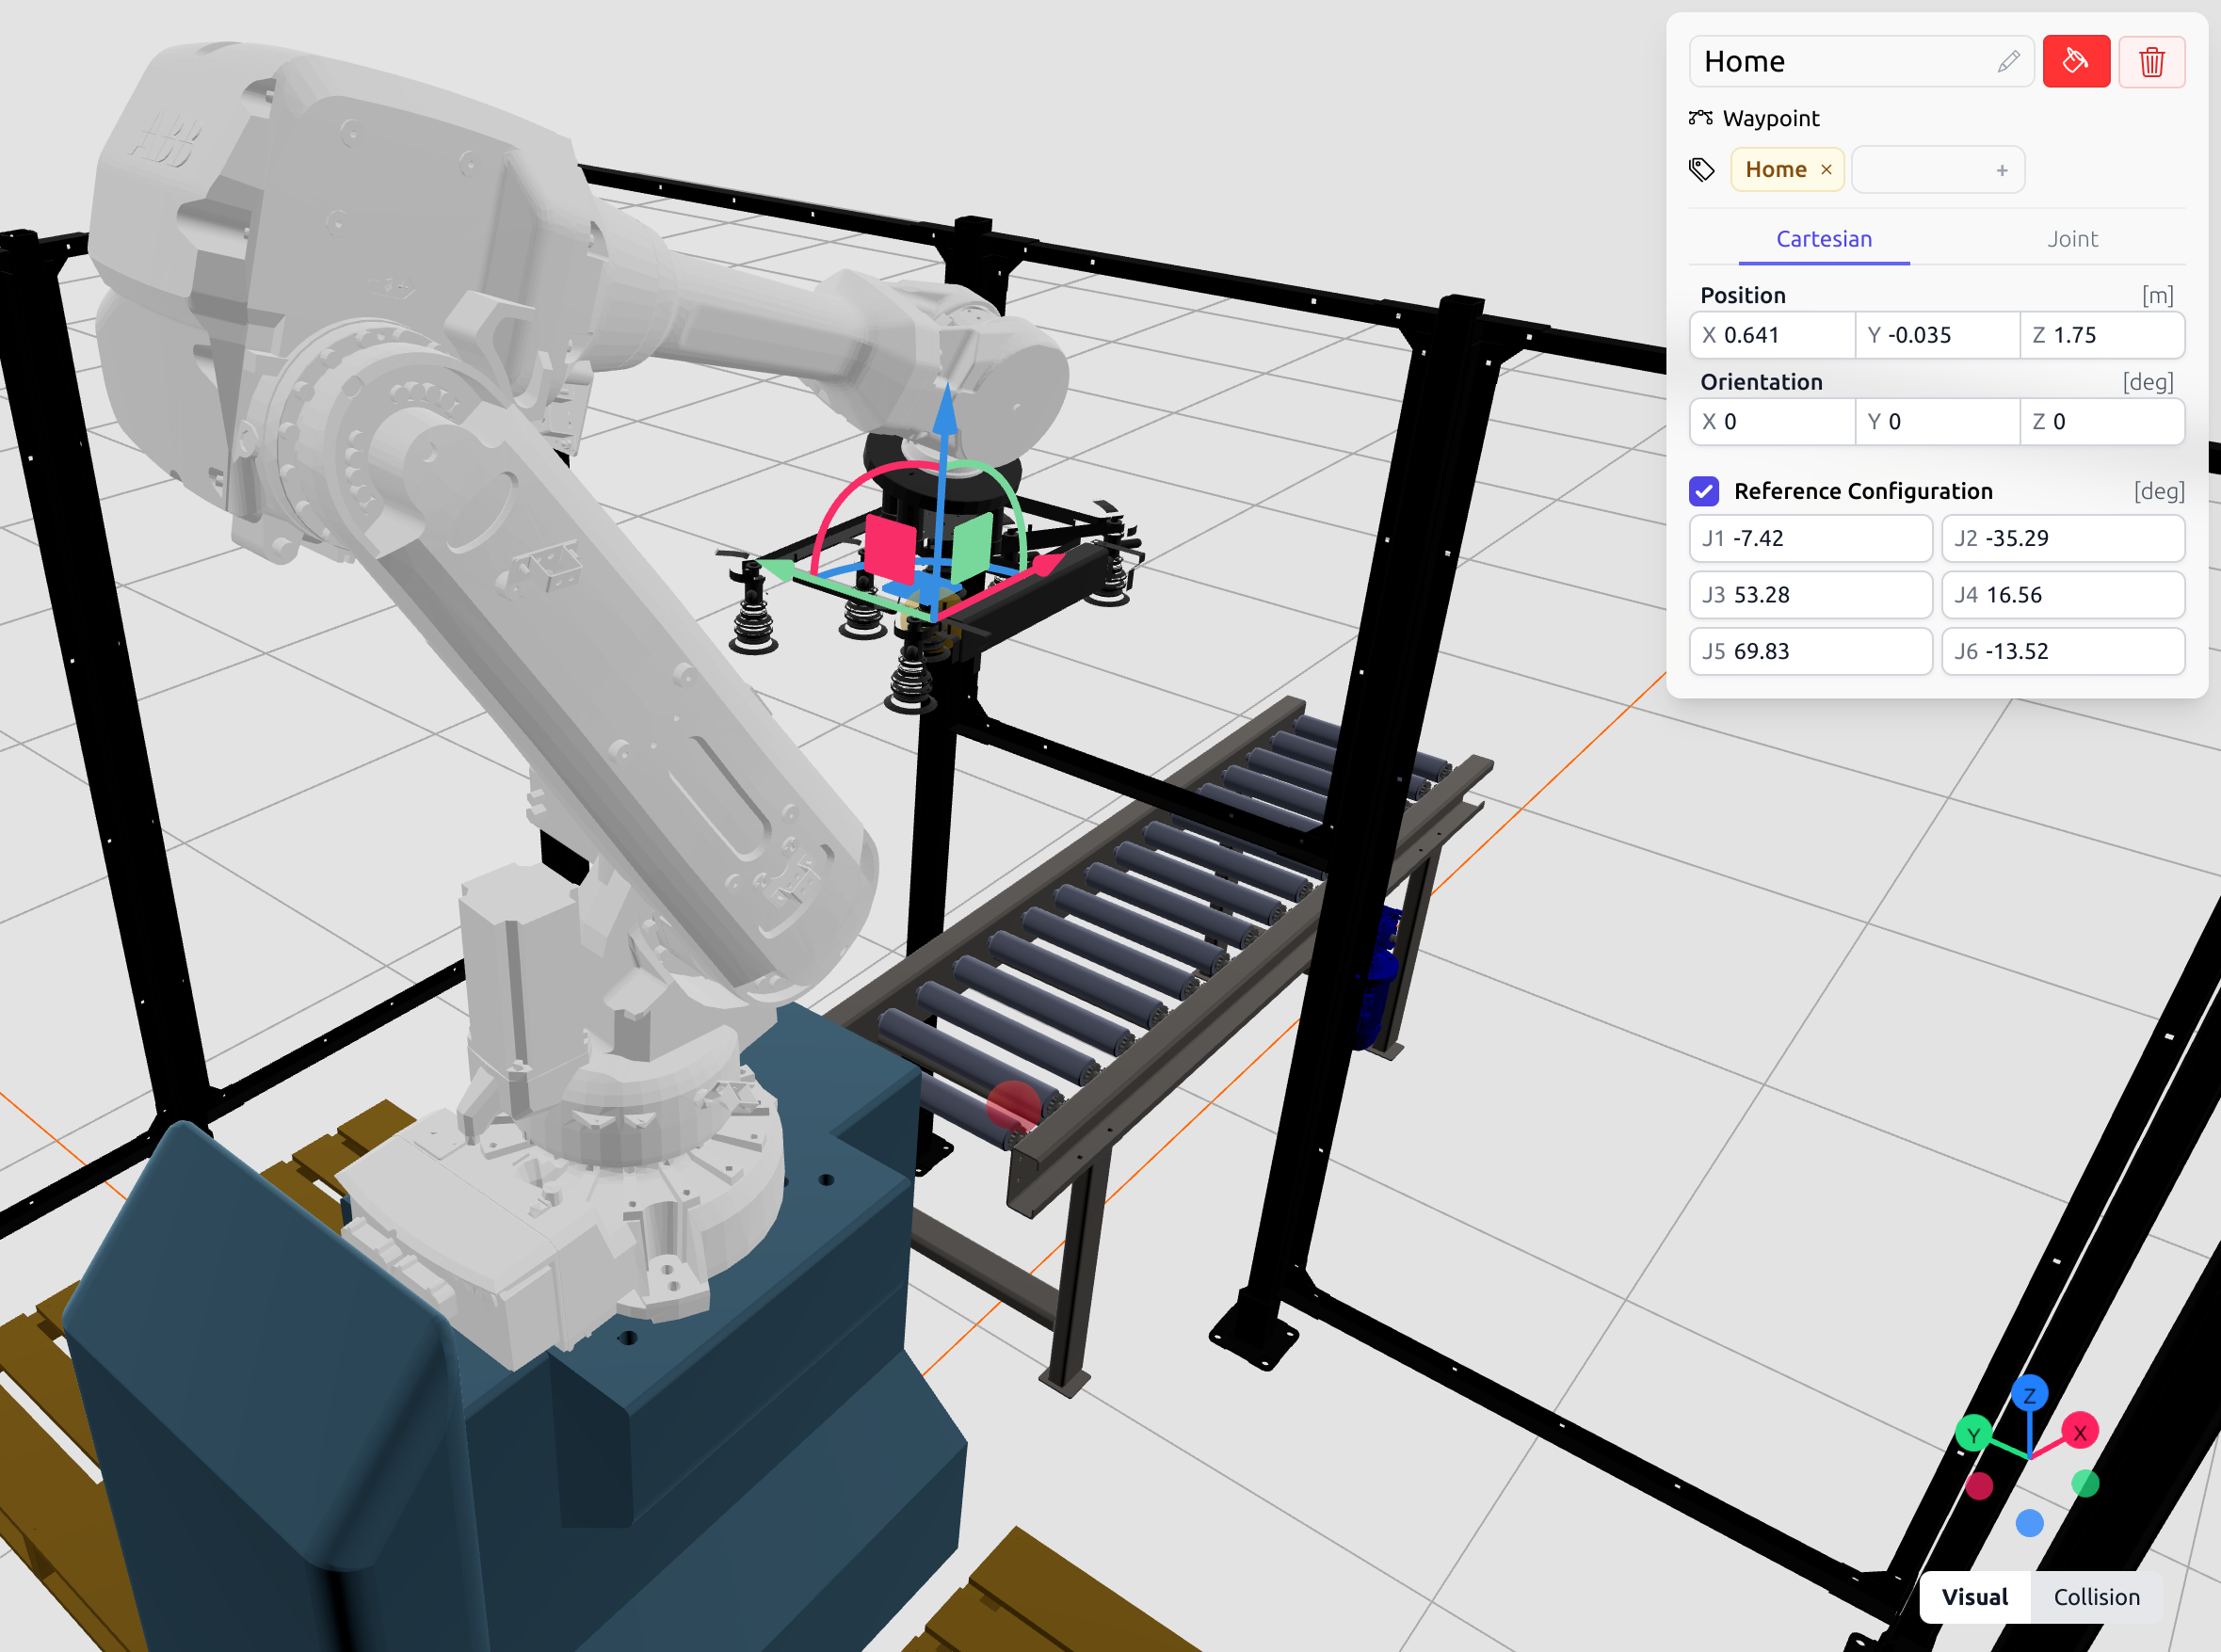
Task: Click the red paint bucket button
Action: [2075, 62]
